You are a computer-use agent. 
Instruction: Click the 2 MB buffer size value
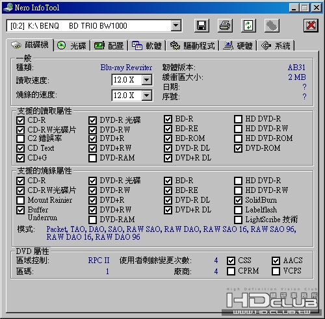297,77
